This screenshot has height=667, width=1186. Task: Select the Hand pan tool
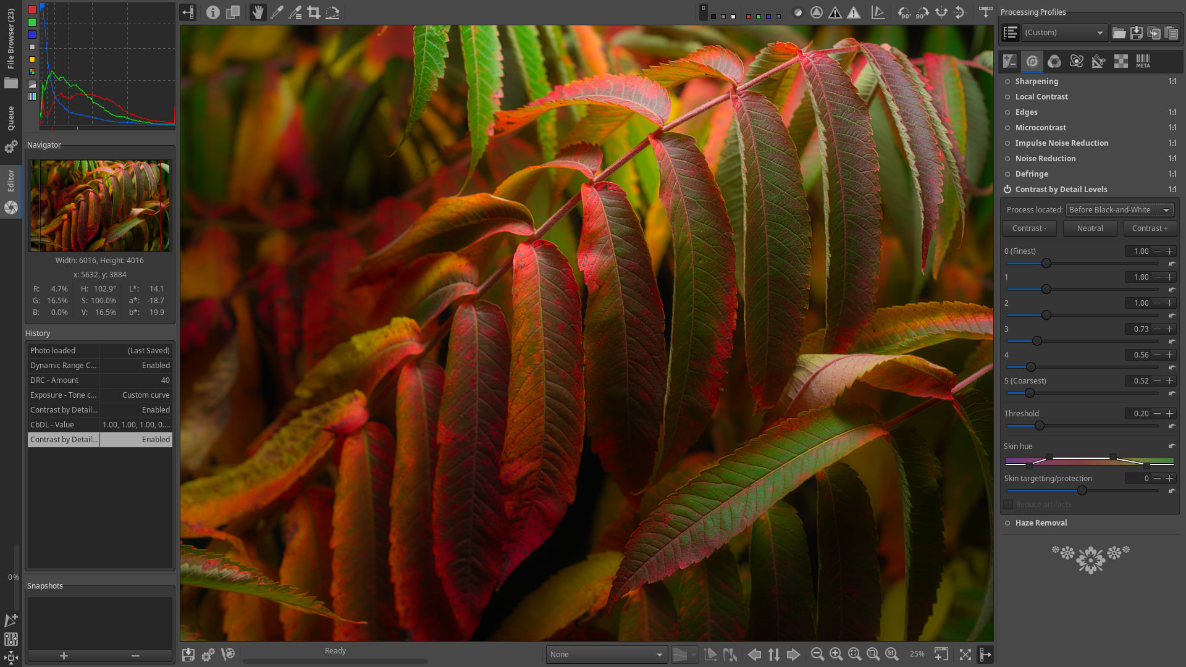(258, 12)
